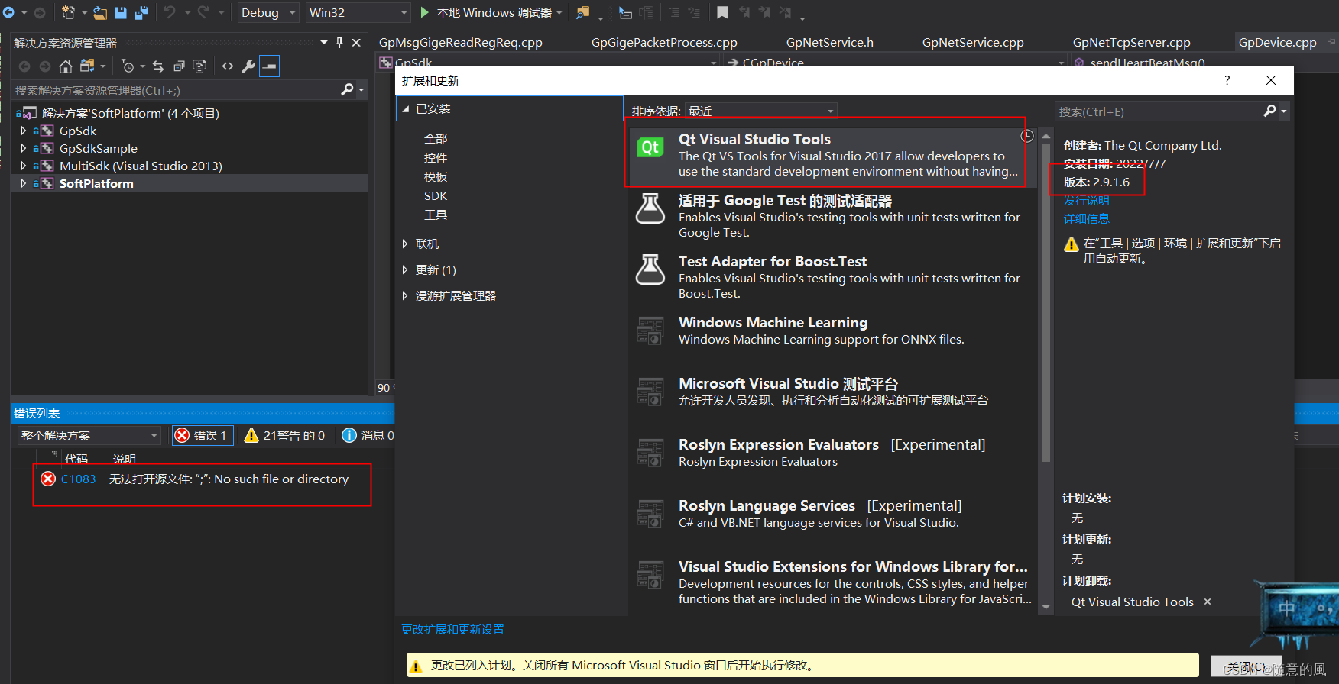Viewport: 1339px width, 684px height.
Task: Open the Win32 platform dropdown
Action: tap(358, 12)
